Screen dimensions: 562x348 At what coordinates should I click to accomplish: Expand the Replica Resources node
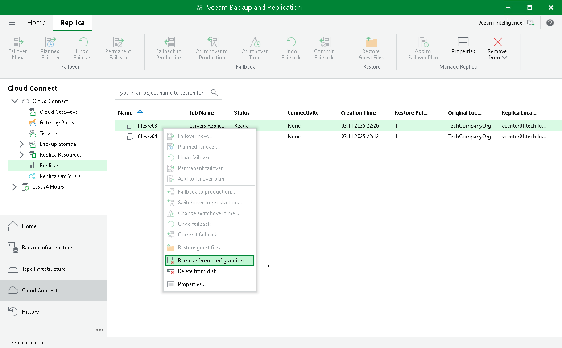coord(21,155)
